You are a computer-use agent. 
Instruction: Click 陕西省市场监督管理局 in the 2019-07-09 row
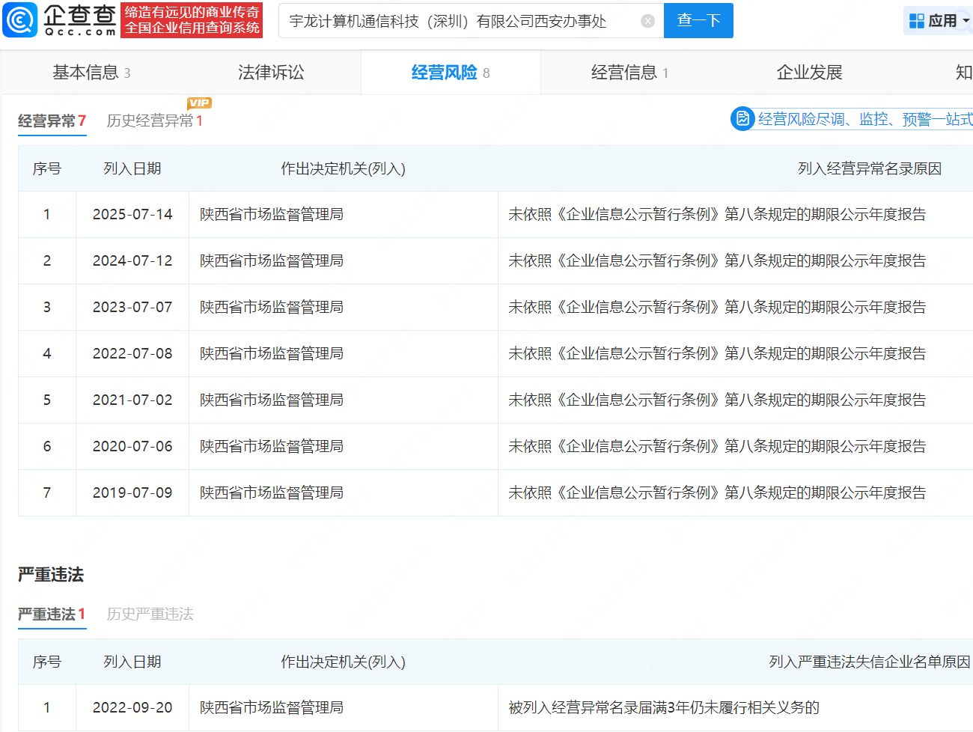(x=272, y=493)
